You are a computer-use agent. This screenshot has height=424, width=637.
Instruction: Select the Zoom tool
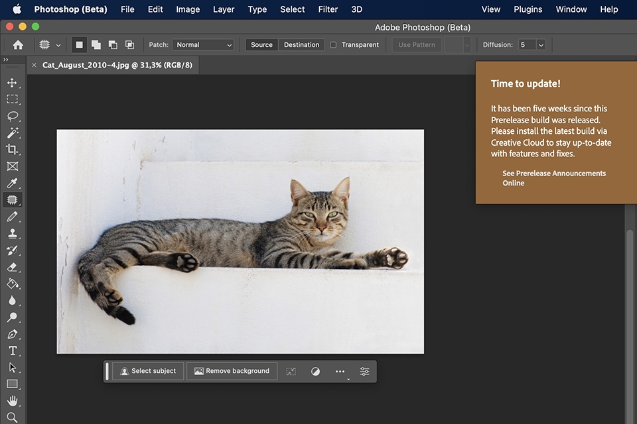(12, 417)
